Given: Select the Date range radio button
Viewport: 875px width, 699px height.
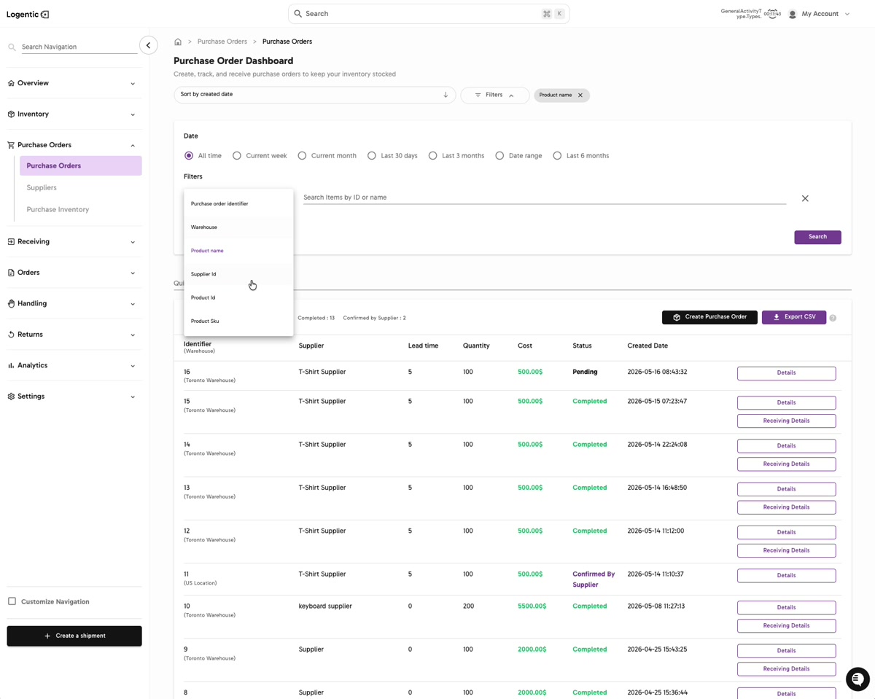Looking at the screenshot, I should point(499,155).
